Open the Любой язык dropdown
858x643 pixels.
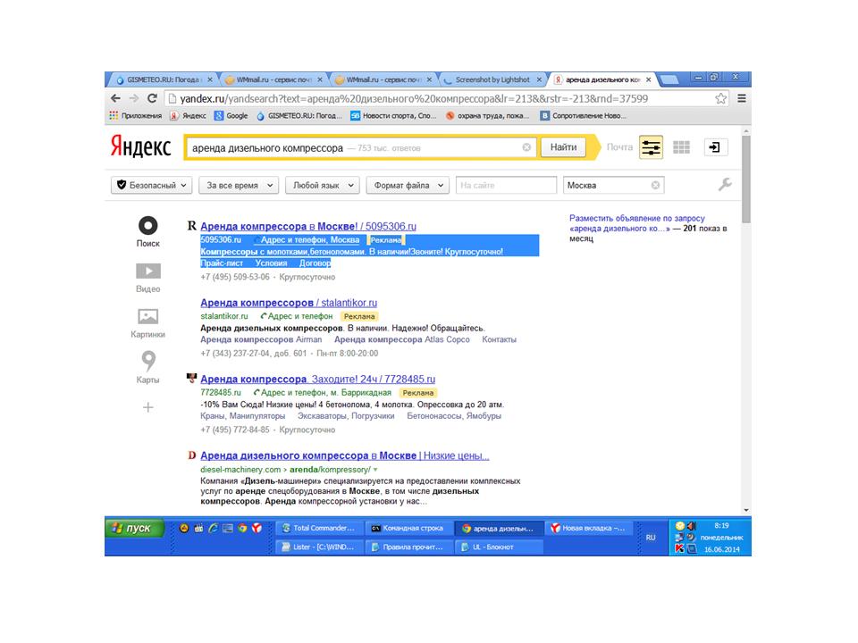click(x=323, y=186)
